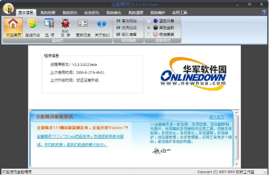Click the news panel vertical scrollbar thumb

pos(236,138)
